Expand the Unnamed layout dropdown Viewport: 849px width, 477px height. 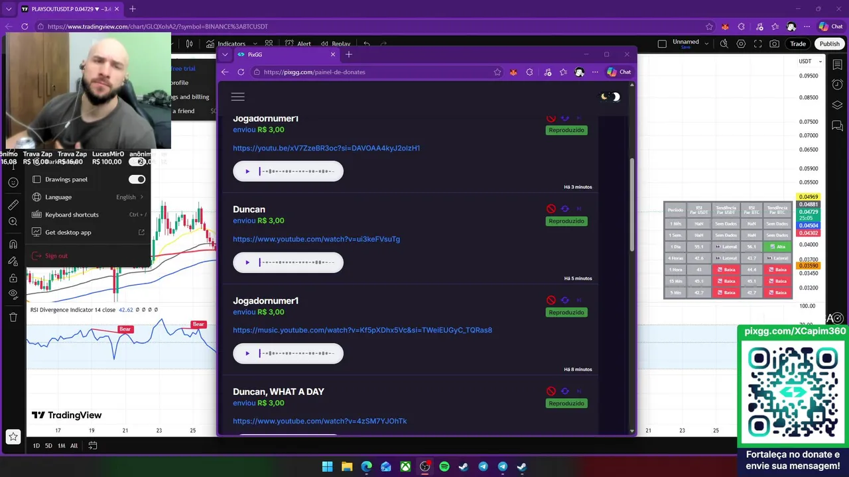pos(706,44)
